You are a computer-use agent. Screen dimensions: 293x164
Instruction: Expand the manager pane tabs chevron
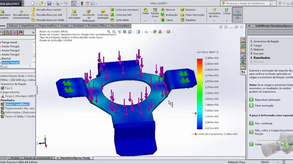33,32
